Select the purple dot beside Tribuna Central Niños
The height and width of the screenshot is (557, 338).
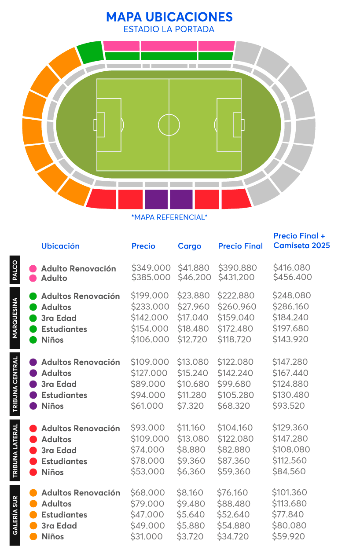(x=33, y=406)
